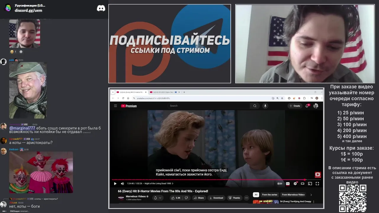Viewport: 379px width, 213px height.
Task: Click the reply 'нет, коты — боги'
Action: (x=24, y=206)
